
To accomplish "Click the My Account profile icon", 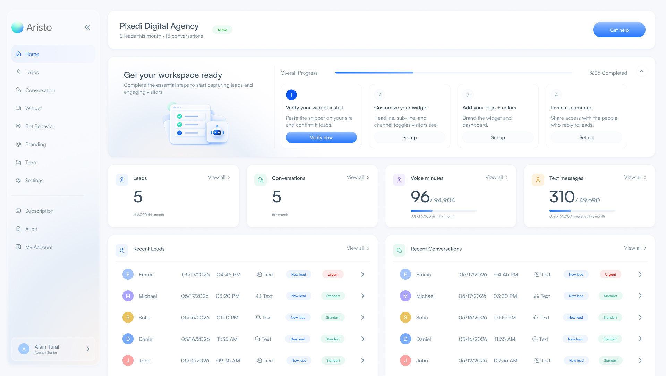I will (x=18, y=247).
